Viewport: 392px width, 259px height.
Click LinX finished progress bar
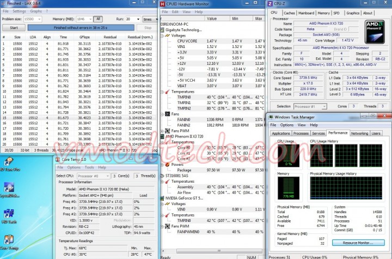pos(81,28)
